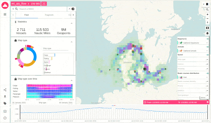This screenshot has height=123, width=211.
Task: Click the share icon in left sidebar
Action: click(x=5, y=90)
